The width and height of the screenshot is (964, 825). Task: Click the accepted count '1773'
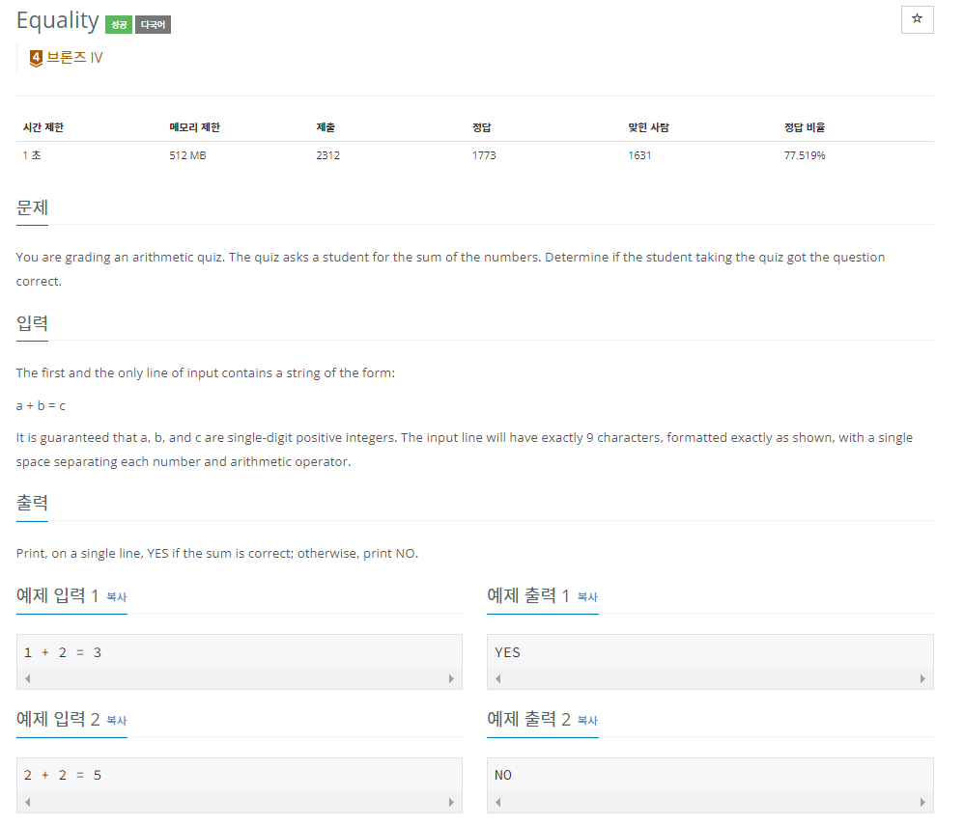click(484, 155)
